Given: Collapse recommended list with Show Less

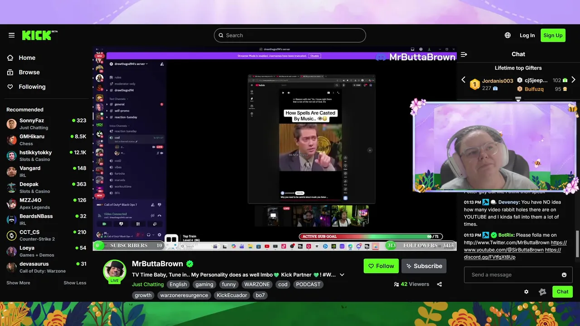Looking at the screenshot, I should 75,283.
